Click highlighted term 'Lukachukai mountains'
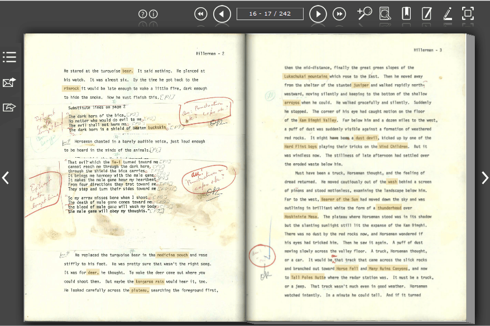Screen dimensions: 490x326 (x=306, y=76)
